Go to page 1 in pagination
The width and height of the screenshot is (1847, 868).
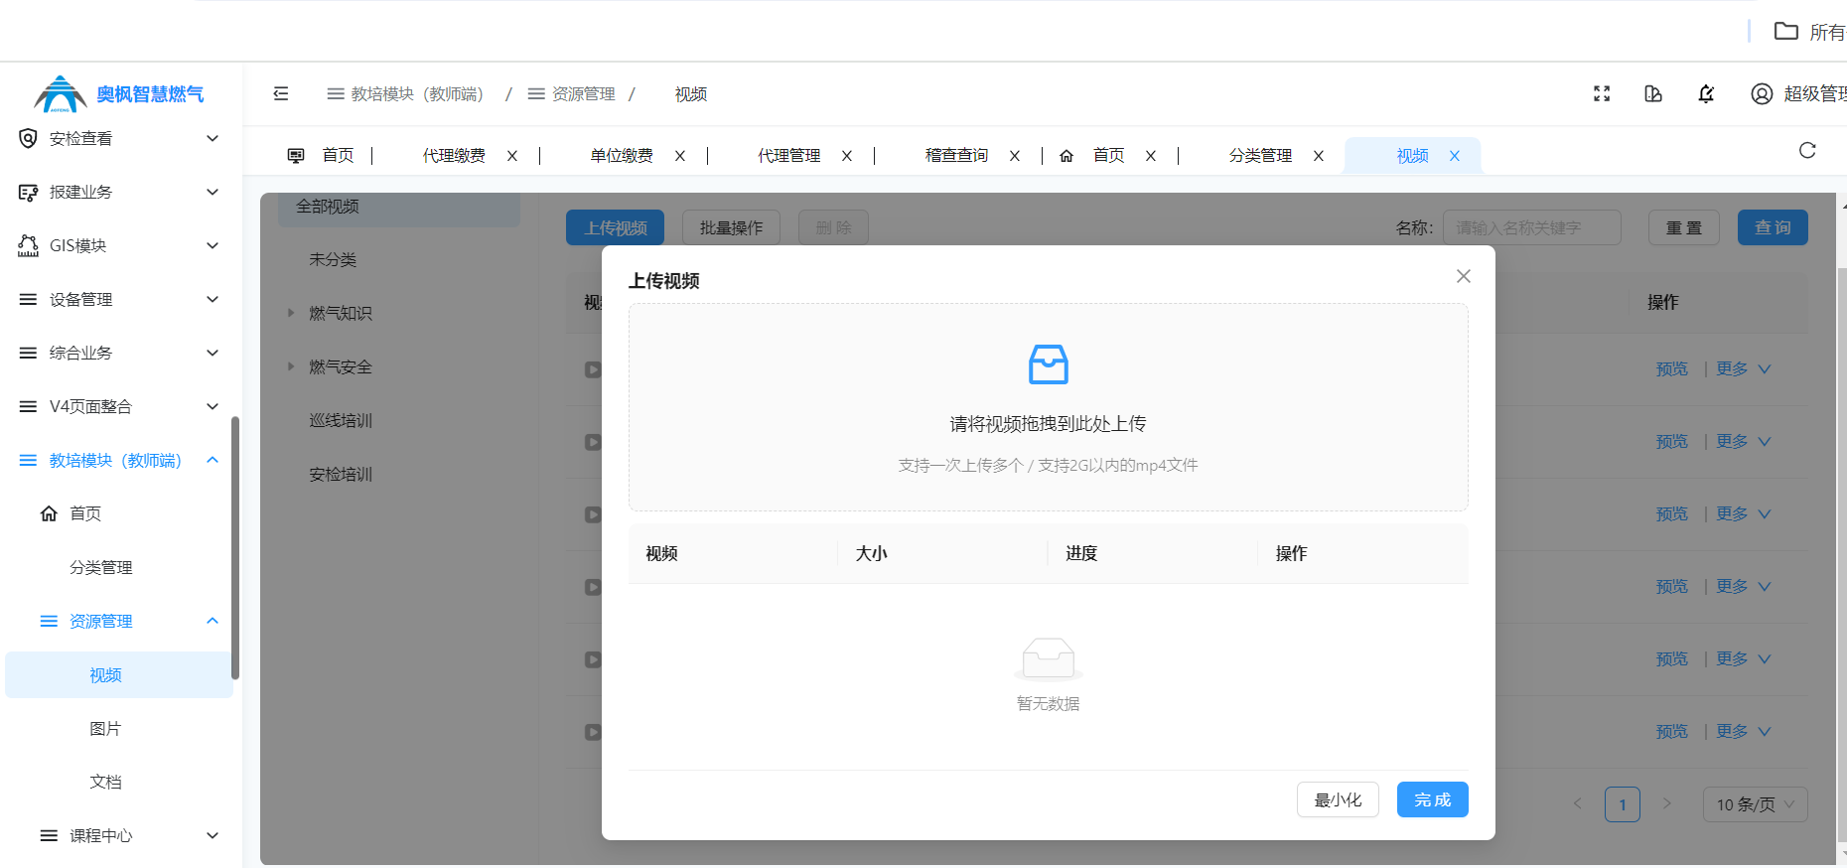click(1623, 804)
